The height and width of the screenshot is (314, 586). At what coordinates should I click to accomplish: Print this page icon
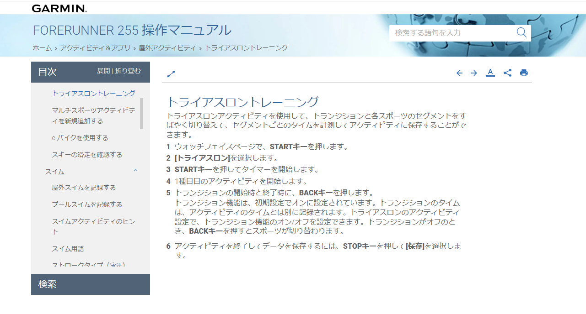(524, 73)
